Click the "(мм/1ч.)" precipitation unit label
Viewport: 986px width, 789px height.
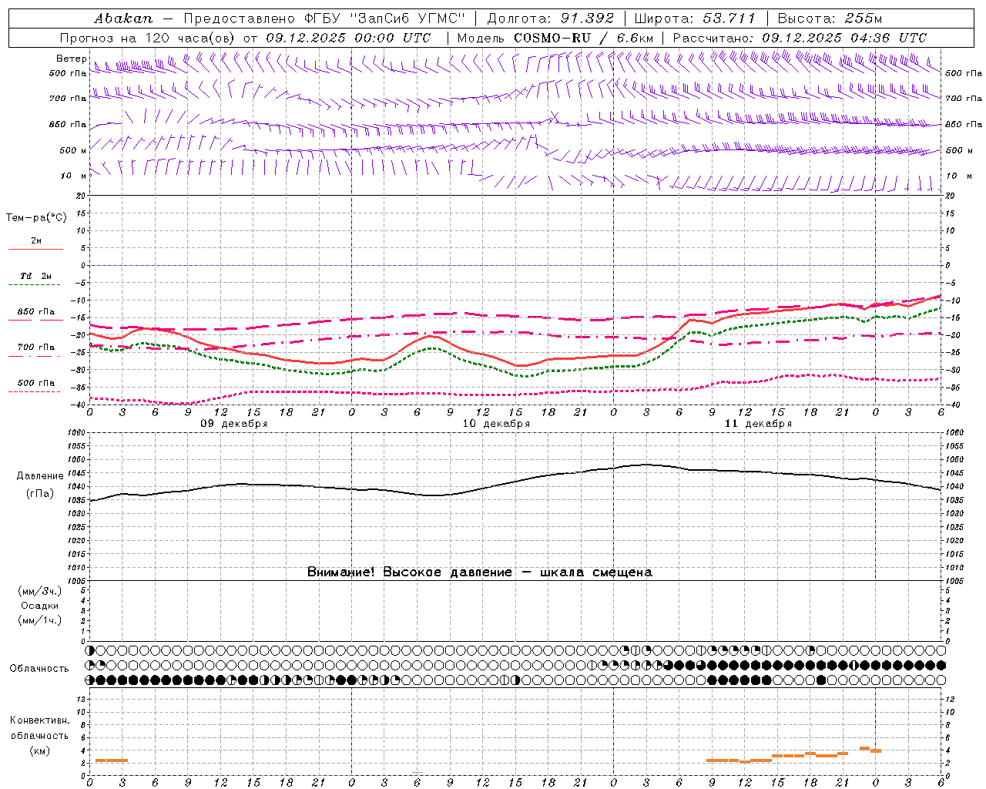click(x=40, y=620)
